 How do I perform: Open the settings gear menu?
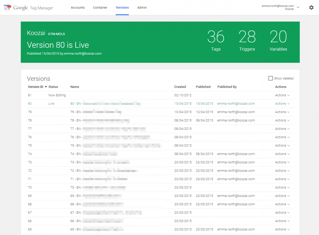click(x=311, y=7)
